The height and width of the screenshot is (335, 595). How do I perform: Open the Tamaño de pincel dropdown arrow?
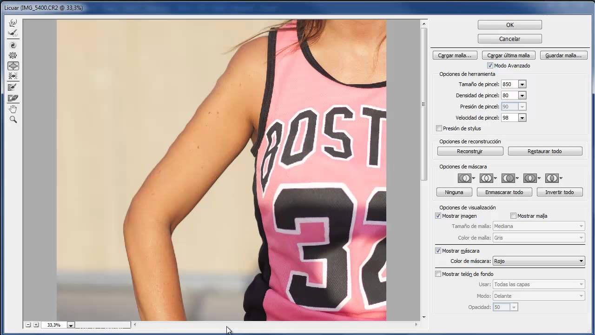click(x=522, y=84)
